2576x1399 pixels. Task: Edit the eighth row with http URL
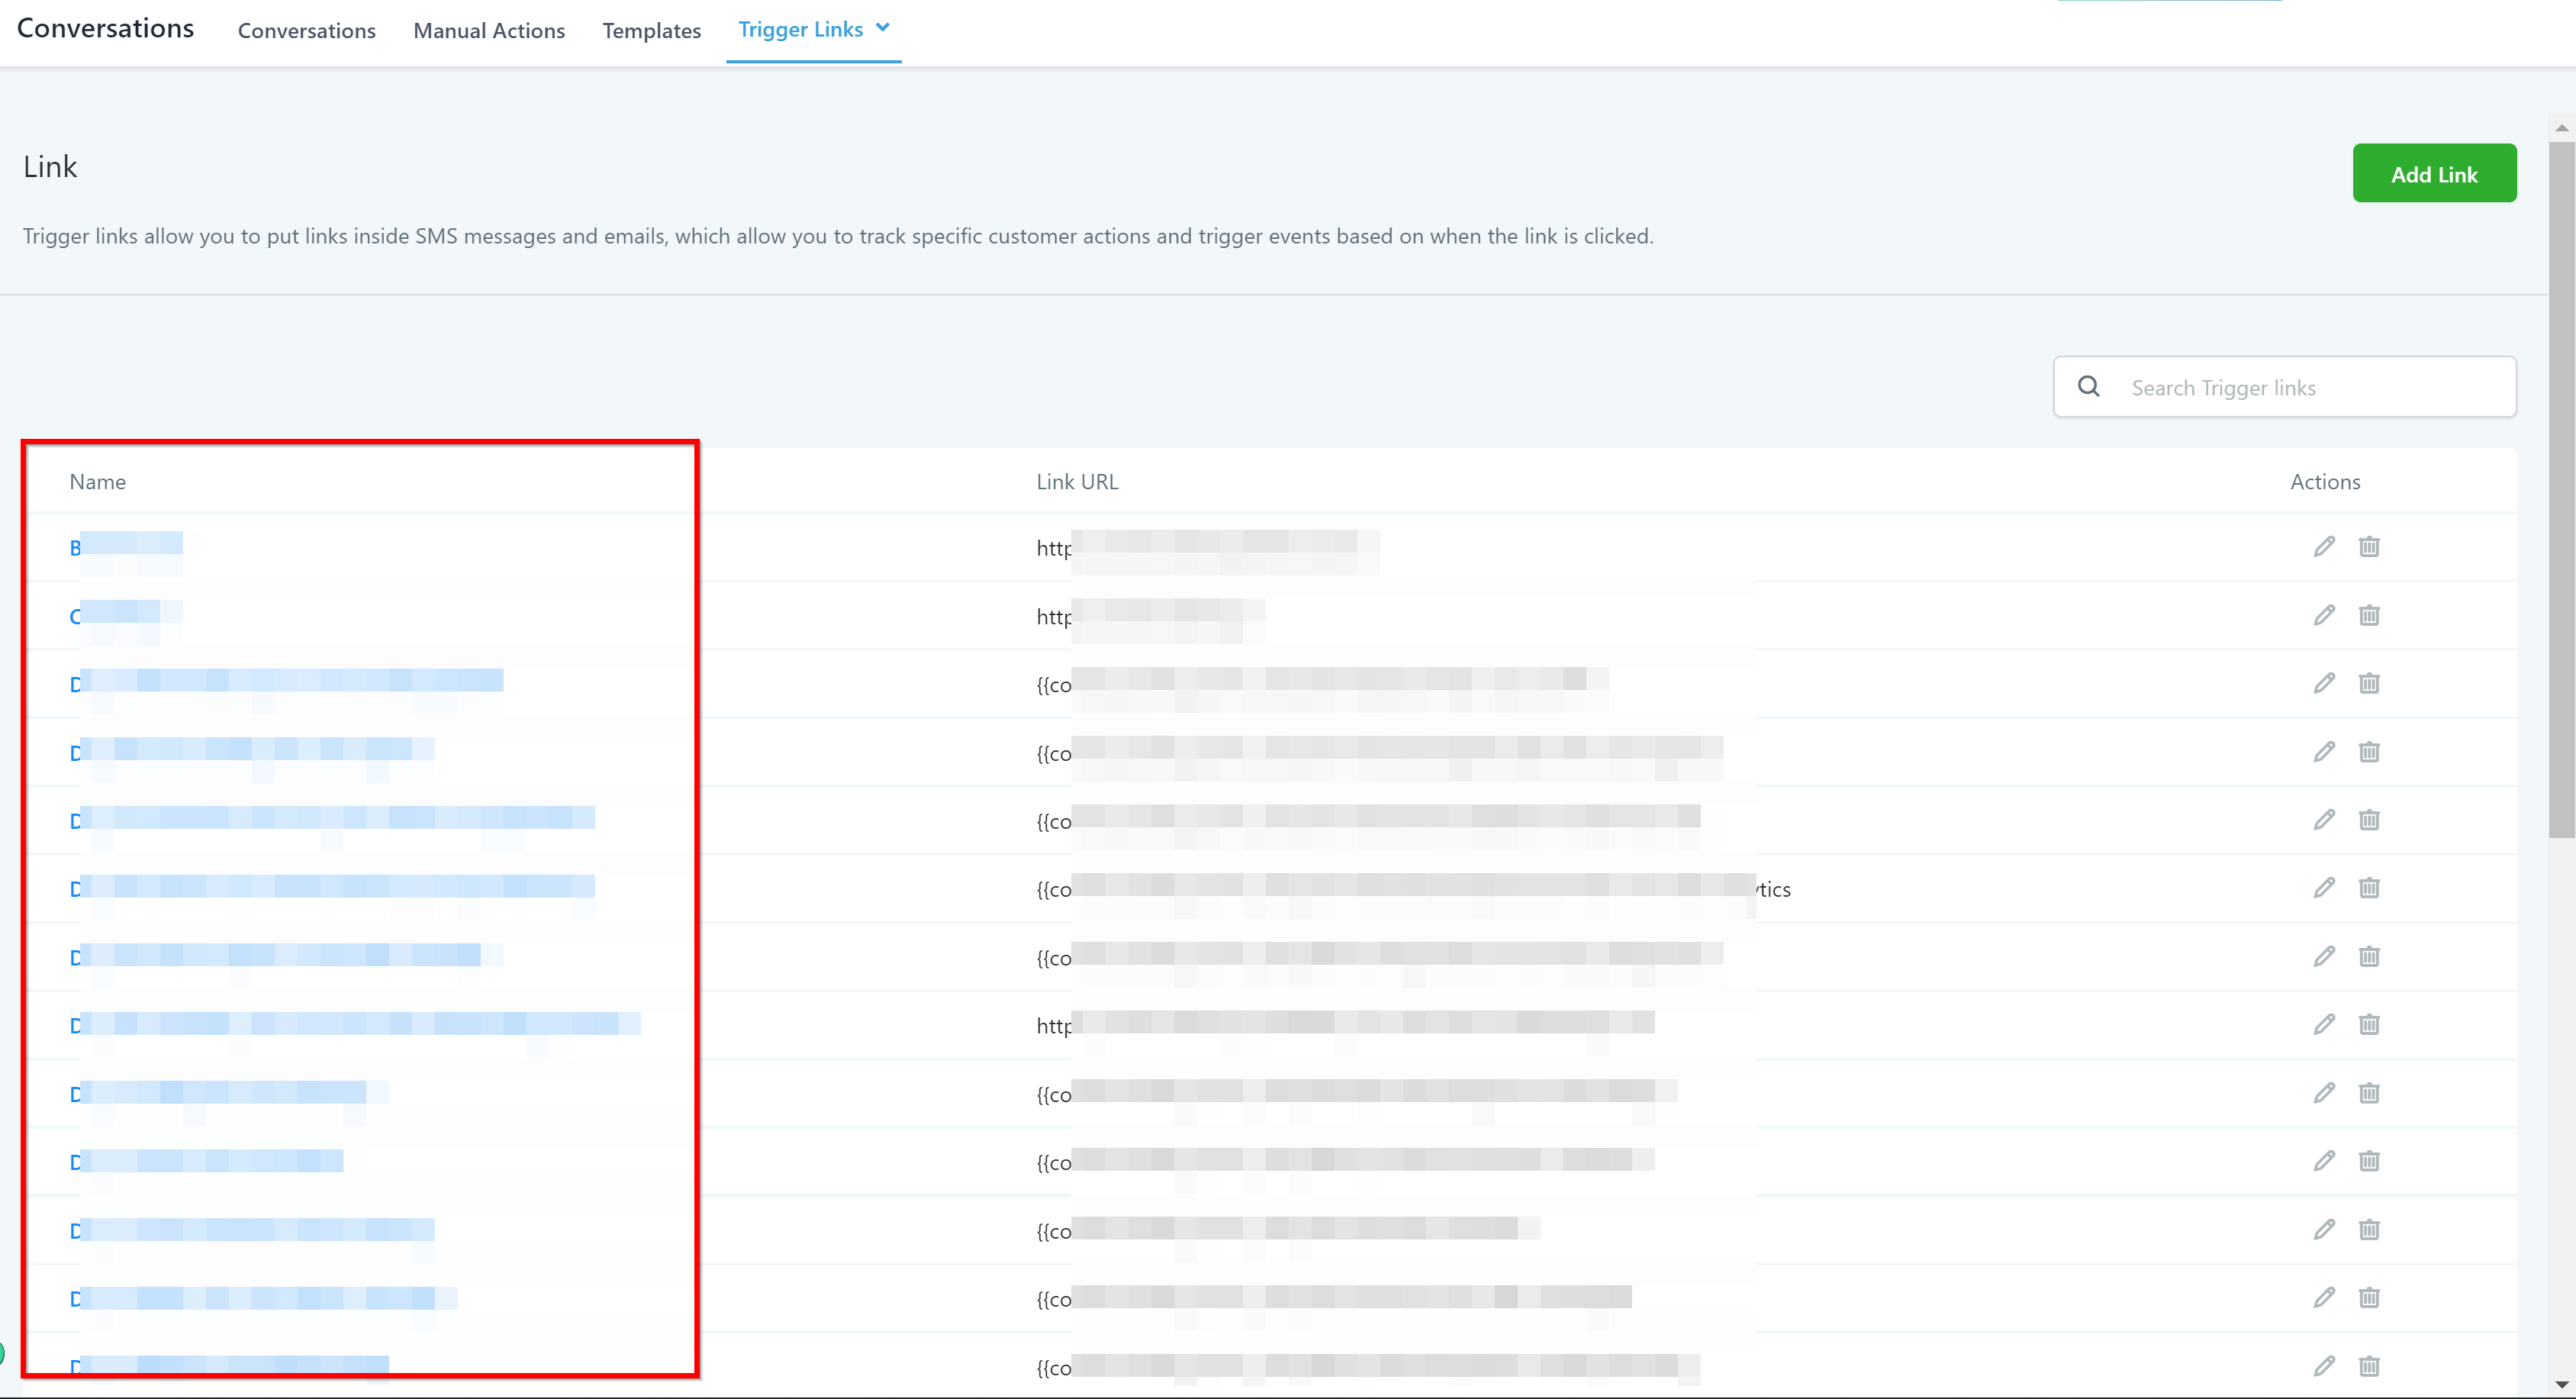pos(2324,1024)
